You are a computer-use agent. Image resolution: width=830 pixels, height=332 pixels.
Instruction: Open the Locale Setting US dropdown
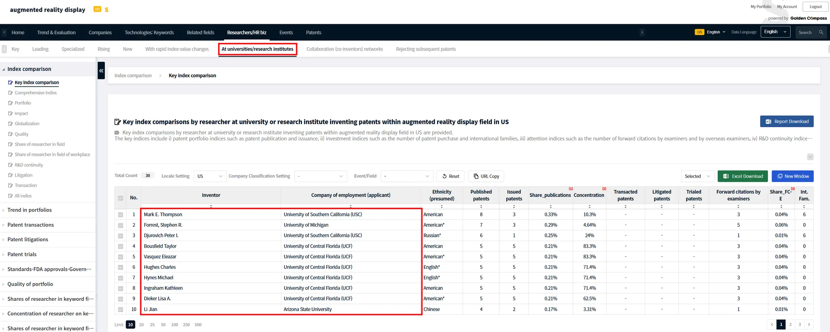click(x=210, y=176)
